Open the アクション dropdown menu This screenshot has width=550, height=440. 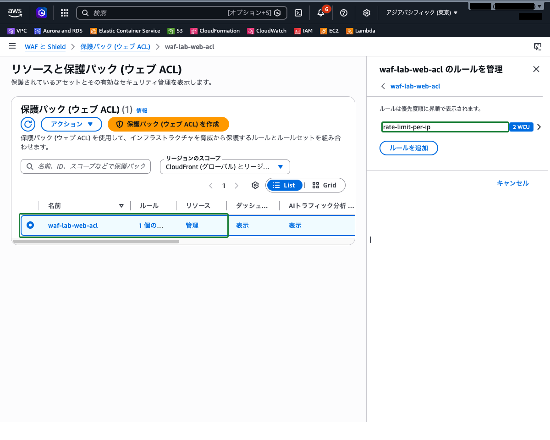(x=71, y=124)
